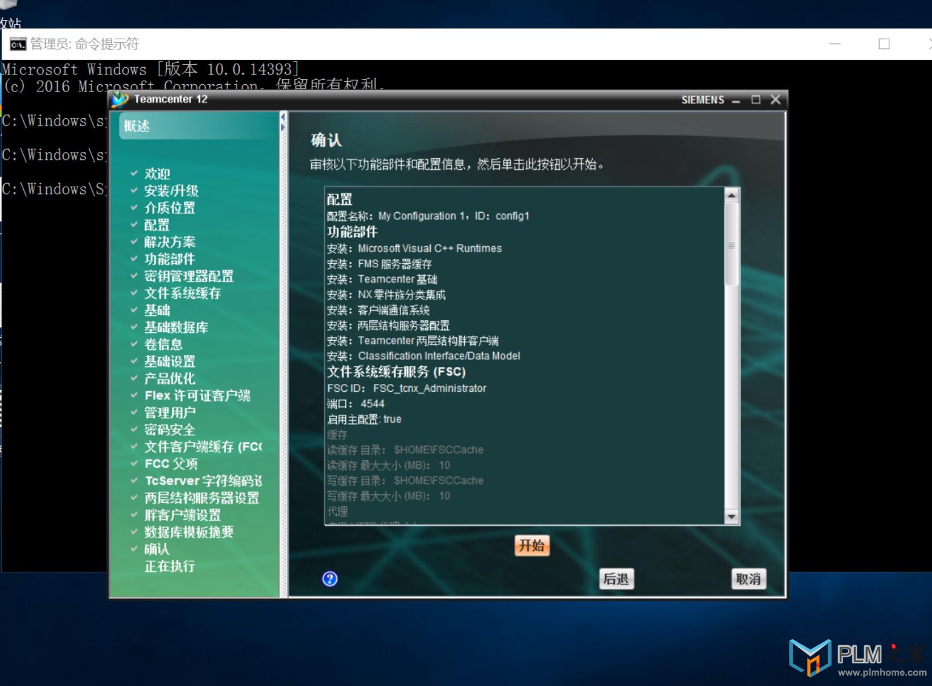The height and width of the screenshot is (686, 932).
Task: Select the 确认 step in sidebar
Action: [157, 549]
